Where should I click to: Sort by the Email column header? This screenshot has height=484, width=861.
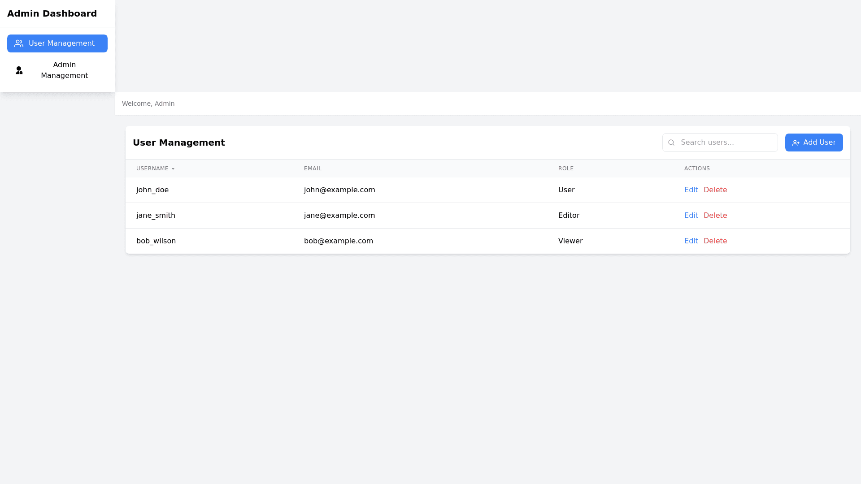tap(313, 169)
